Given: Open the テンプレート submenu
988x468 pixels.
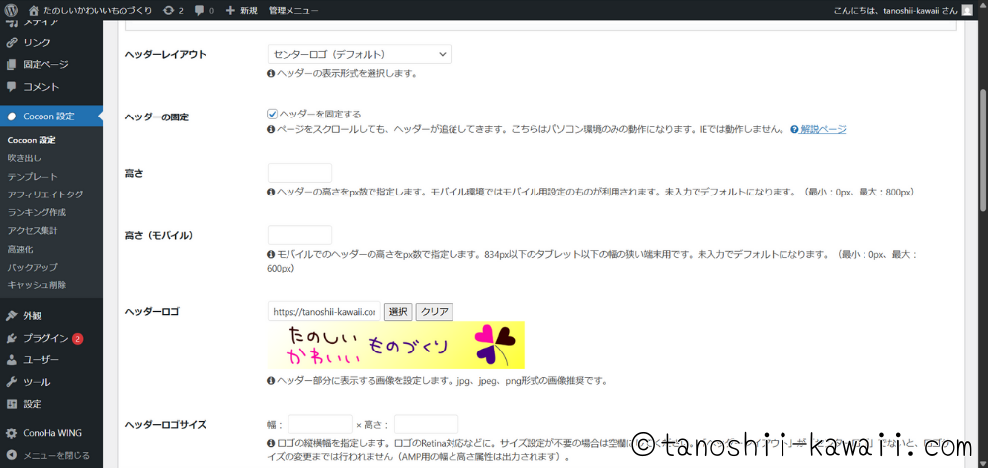Looking at the screenshot, I should [x=33, y=177].
